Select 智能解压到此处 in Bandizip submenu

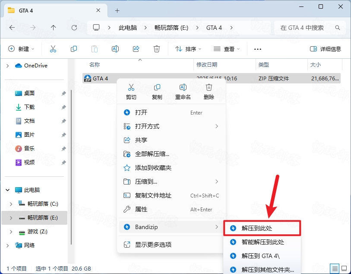[x=262, y=242]
